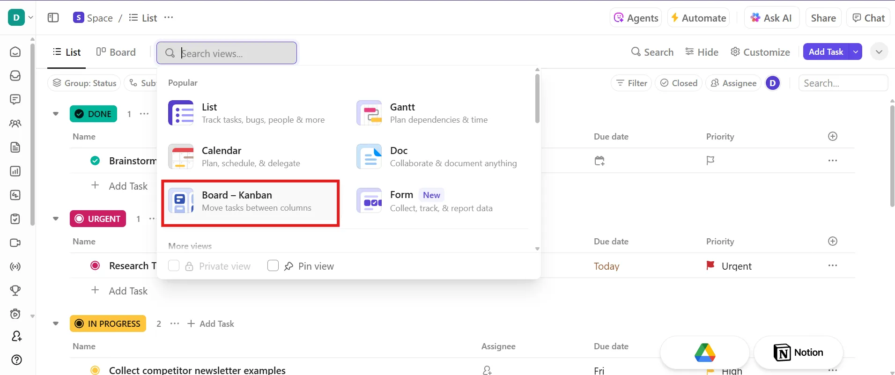Screen dimensions: 895x375
Task: Collapse the URGENT group
Action: click(56, 219)
